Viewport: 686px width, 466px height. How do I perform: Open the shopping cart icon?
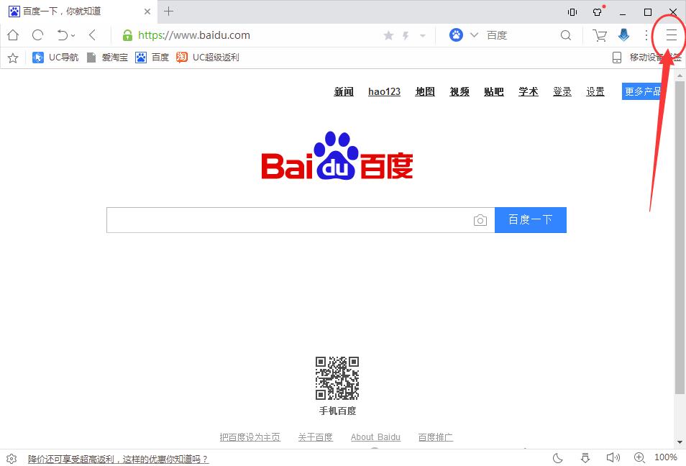(600, 35)
